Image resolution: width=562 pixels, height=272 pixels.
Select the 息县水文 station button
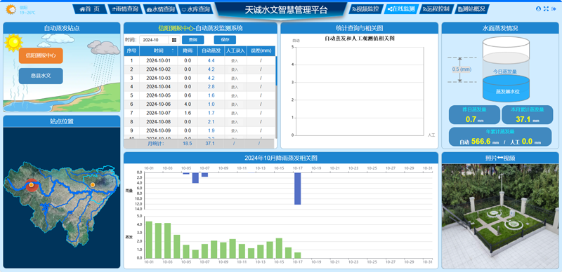coord(41,76)
